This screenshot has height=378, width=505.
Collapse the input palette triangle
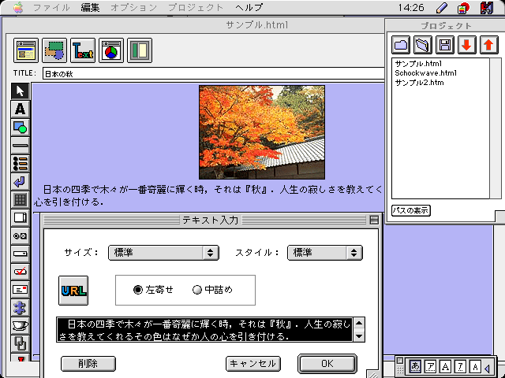tap(488, 367)
